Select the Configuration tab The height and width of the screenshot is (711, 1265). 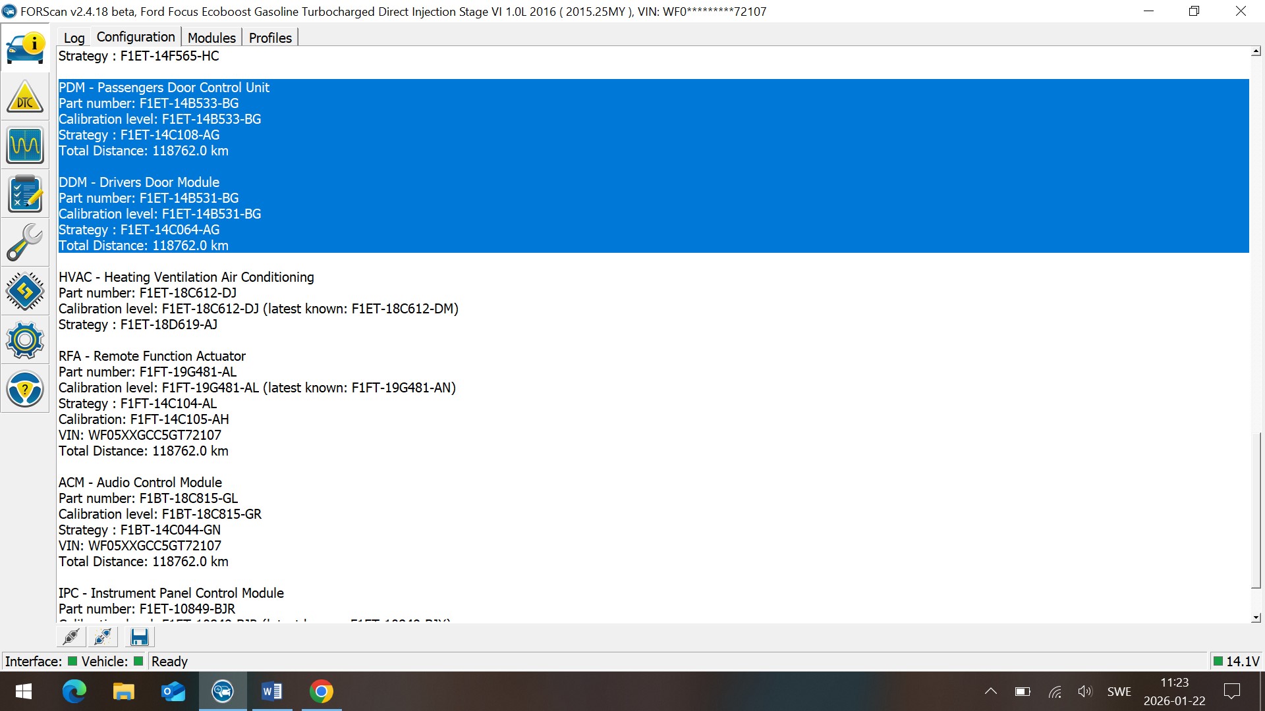[136, 37]
